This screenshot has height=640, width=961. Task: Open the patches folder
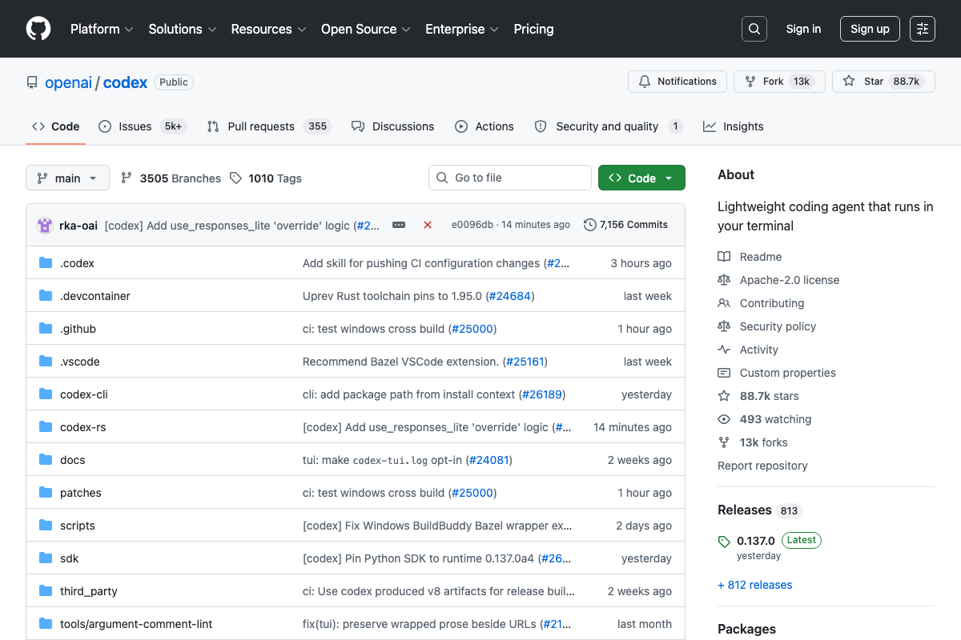coord(81,493)
